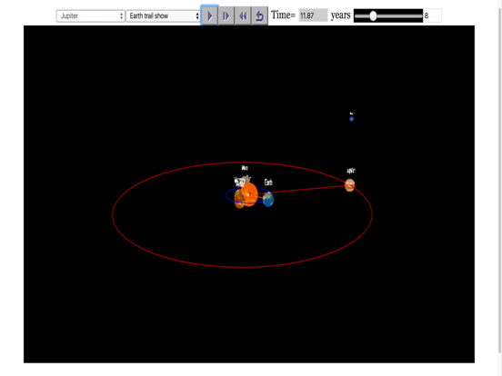Open the Earth trail show dropdown
502x376 pixels.
click(164, 16)
